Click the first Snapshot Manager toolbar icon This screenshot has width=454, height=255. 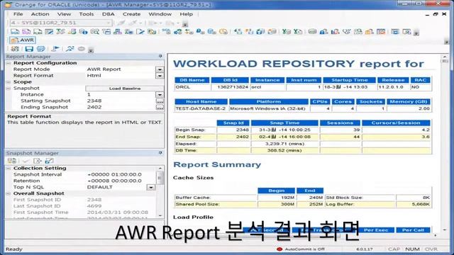[x=12, y=161]
